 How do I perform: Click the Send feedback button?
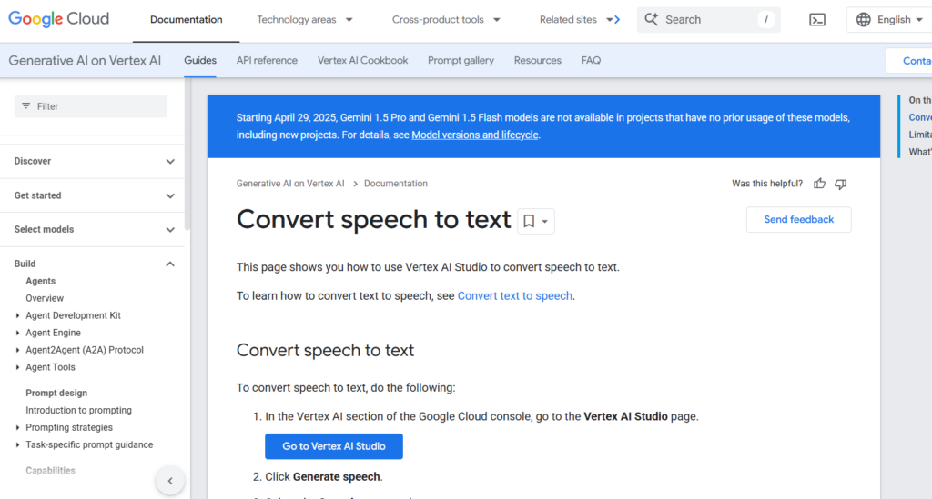point(799,220)
